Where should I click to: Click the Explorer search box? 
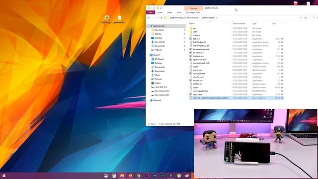point(315,18)
